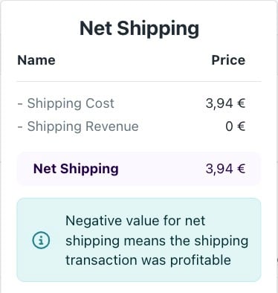
Task: Click the Net Shipping total 3,94 €
Action: [225, 169]
